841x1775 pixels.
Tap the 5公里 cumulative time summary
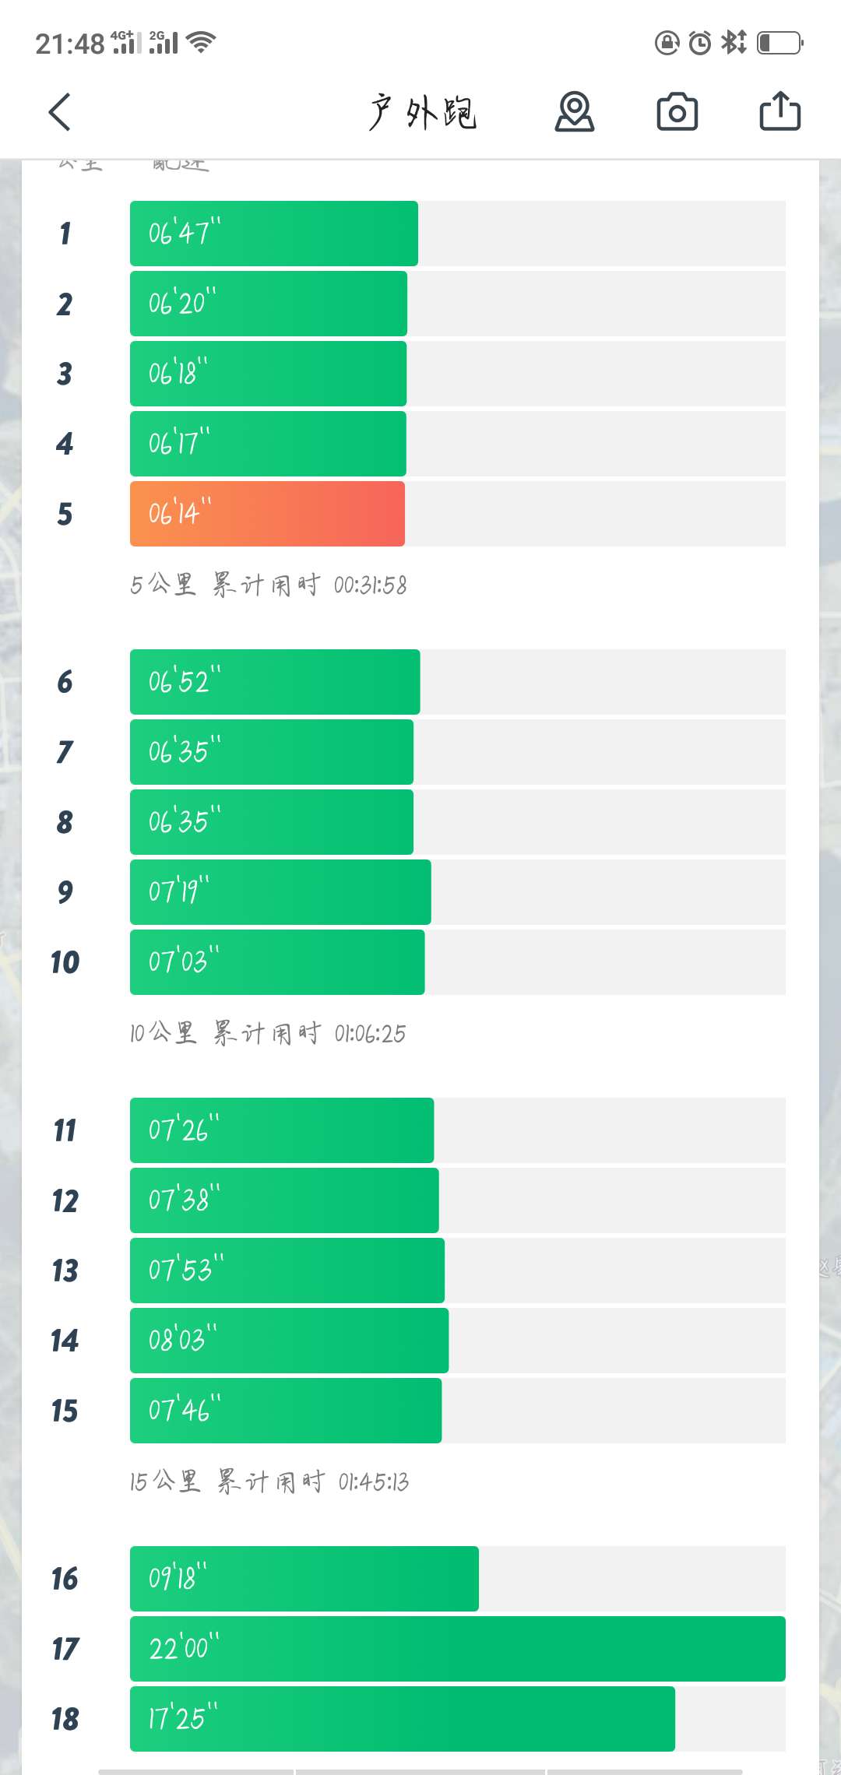pos(269,585)
